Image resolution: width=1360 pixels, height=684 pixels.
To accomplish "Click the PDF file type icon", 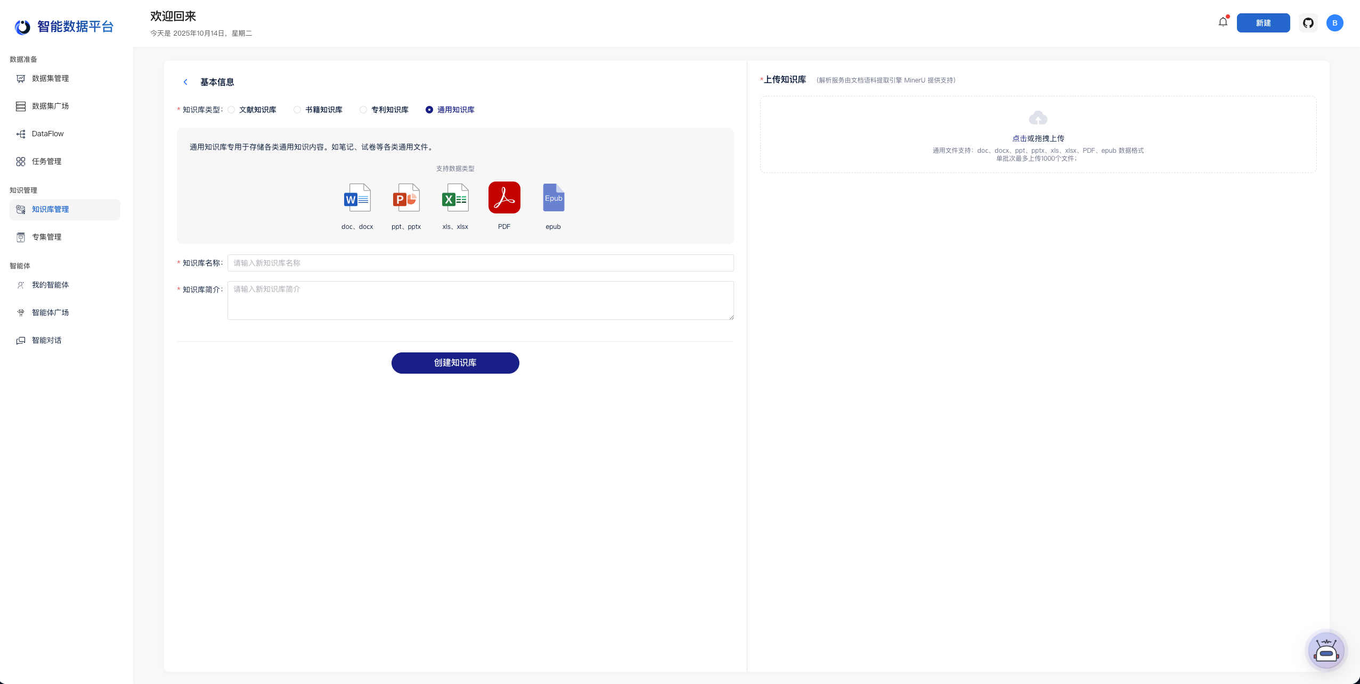I will pos(504,197).
